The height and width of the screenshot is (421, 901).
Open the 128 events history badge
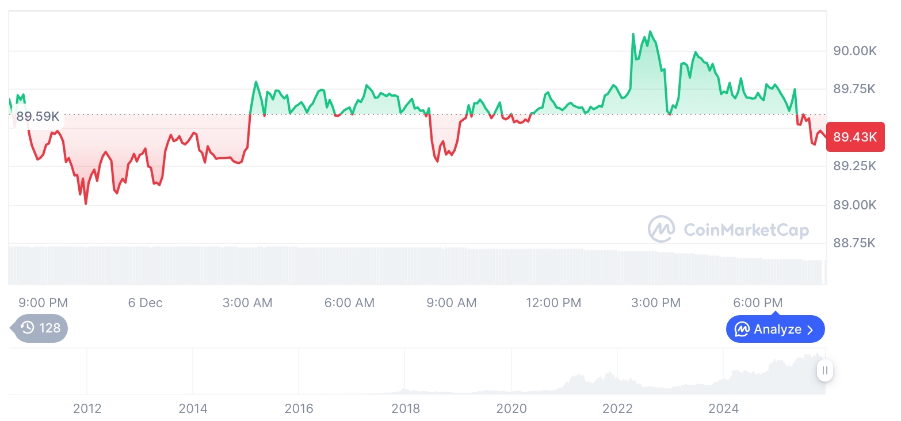pyautogui.click(x=40, y=328)
